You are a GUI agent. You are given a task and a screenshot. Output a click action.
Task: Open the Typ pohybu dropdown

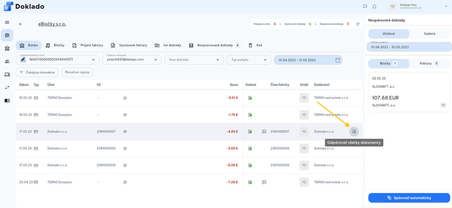coord(249,59)
